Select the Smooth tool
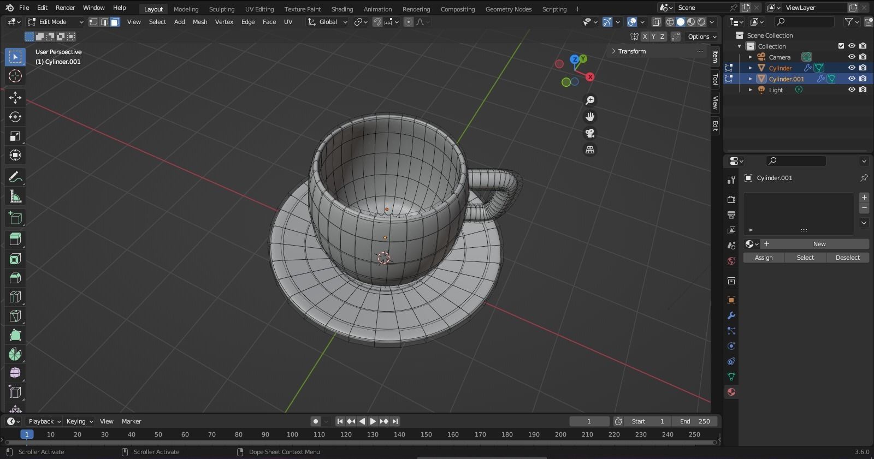Screen dimensions: 874x459 (15, 373)
